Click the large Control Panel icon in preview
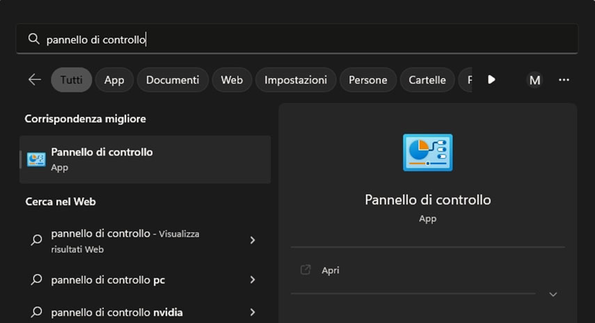Image resolution: width=595 pixels, height=323 pixels. pyautogui.click(x=427, y=152)
